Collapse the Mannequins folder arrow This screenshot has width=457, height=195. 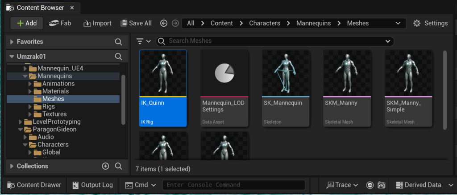(25, 76)
